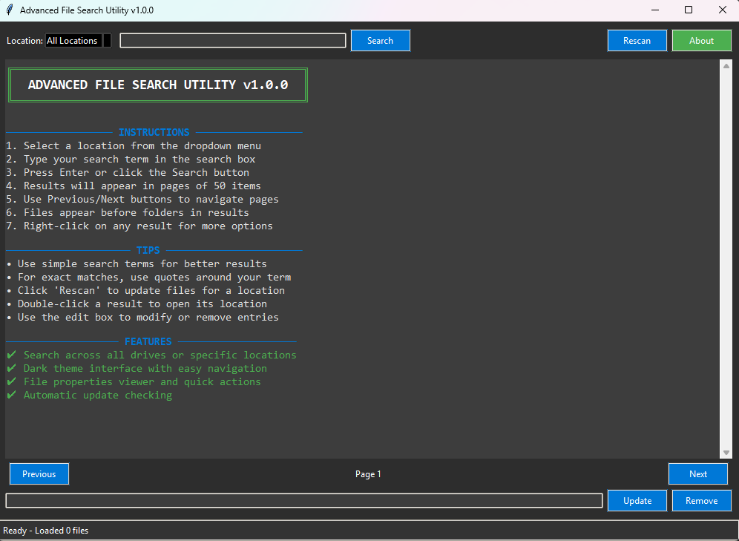Focus the search term input box

(x=233, y=41)
